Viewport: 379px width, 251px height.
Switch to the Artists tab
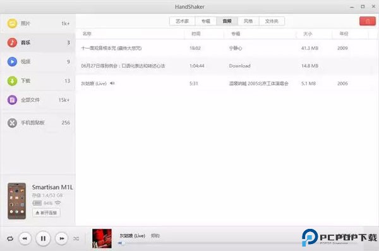click(x=183, y=21)
